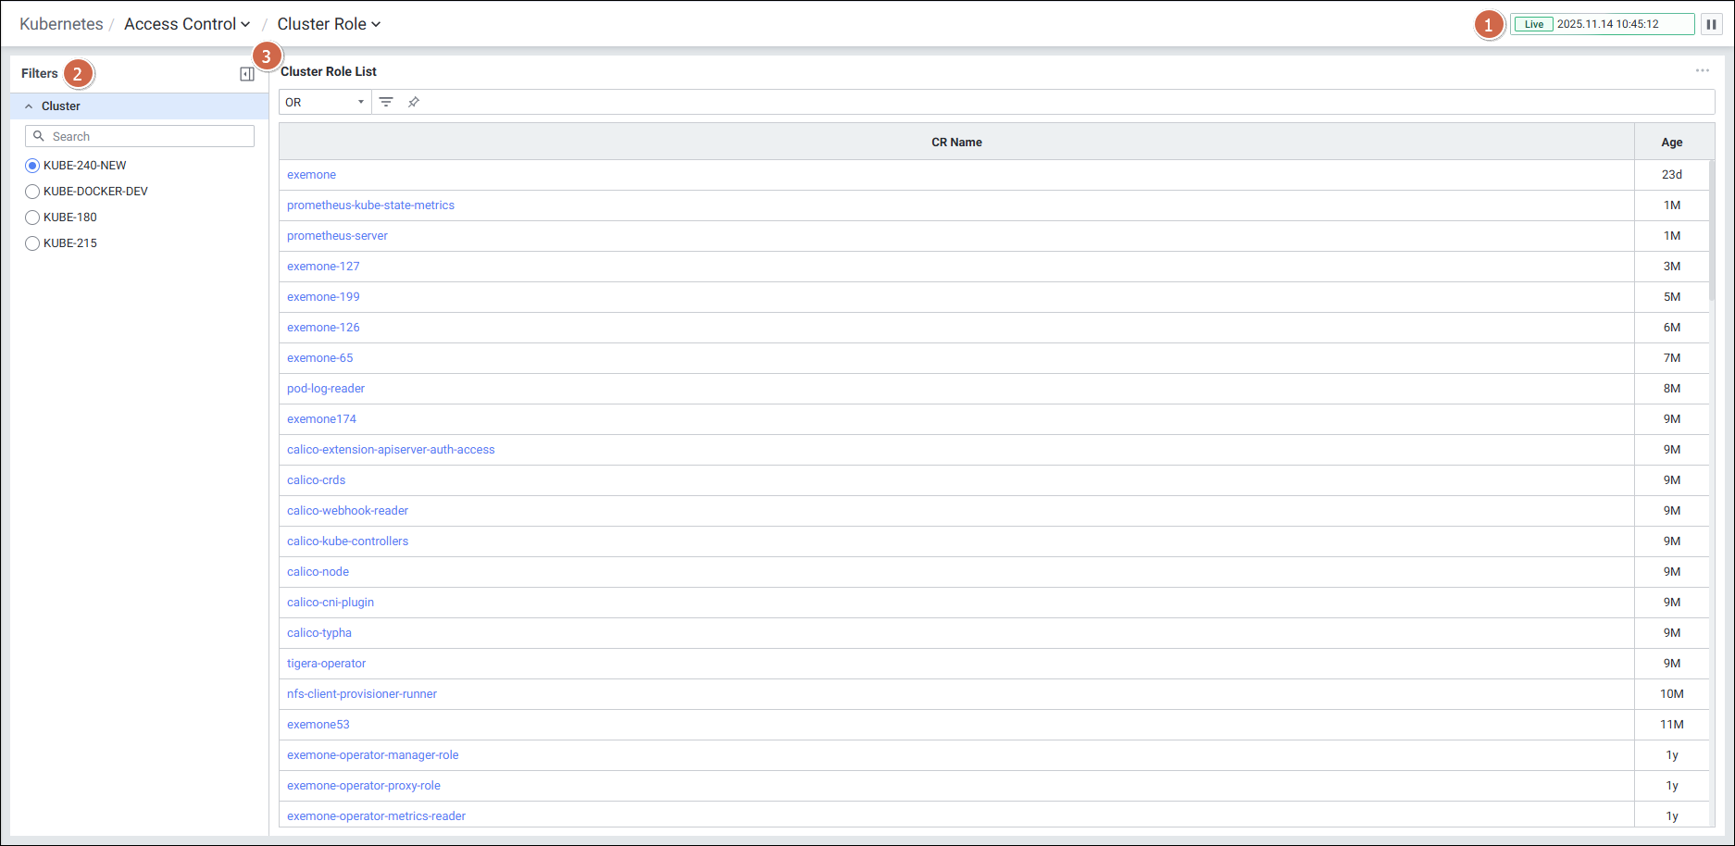1735x846 pixels.
Task: Select the KUBE-240-NEW cluster radio button
Action: [x=32, y=166]
